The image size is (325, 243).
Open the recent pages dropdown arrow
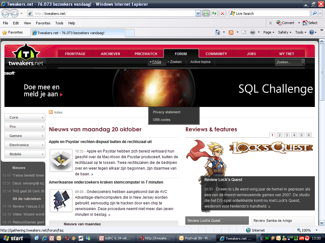click(21, 14)
